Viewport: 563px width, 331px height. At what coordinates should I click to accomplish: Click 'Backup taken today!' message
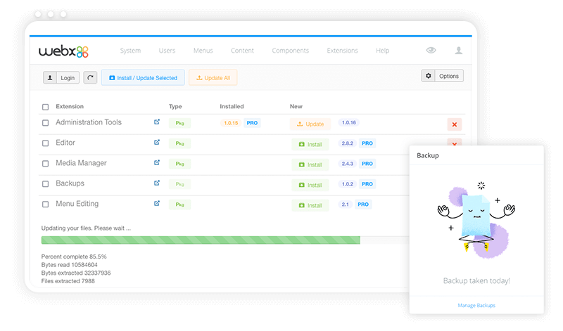pos(476,281)
